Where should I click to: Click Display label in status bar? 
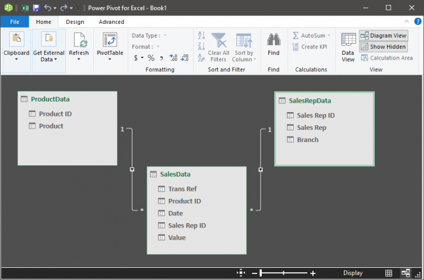353,273
